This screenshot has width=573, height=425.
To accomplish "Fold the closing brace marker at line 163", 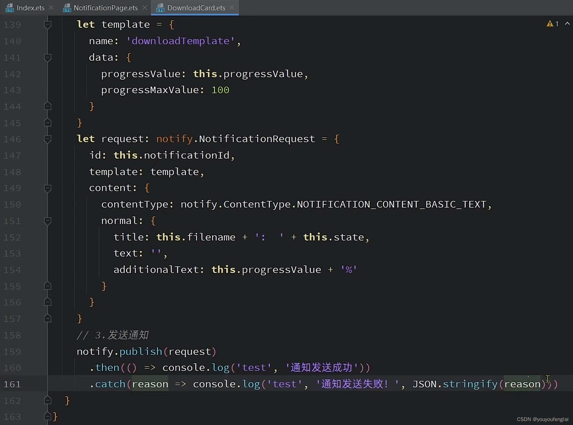I will tap(48, 416).
